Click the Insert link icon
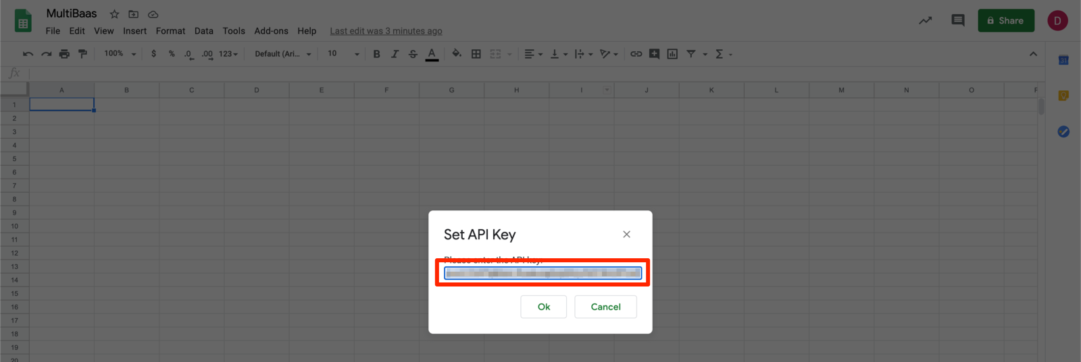The width and height of the screenshot is (1081, 362). click(636, 54)
